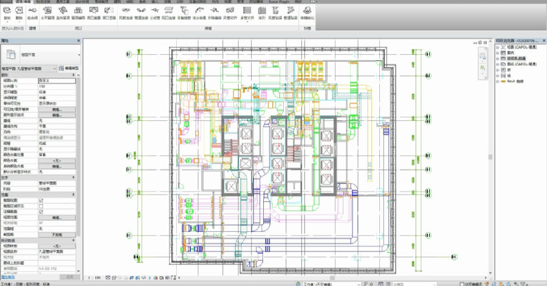Click the 复制 (copy) ribbon icon
This screenshot has width=547, height=286.
tap(7, 12)
